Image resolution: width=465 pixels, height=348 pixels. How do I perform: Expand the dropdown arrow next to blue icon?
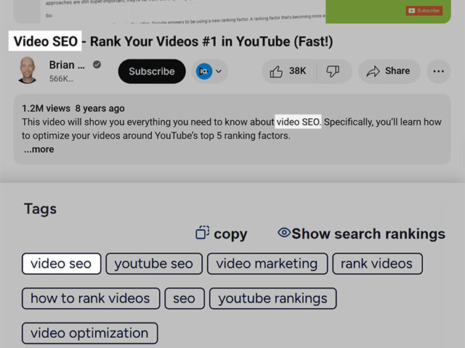[x=219, y=71]
